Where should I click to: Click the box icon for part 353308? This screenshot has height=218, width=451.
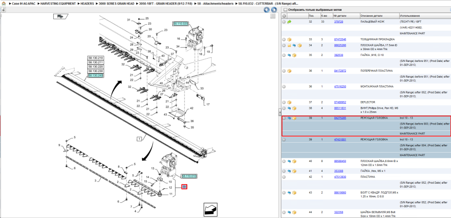point(294,171)
